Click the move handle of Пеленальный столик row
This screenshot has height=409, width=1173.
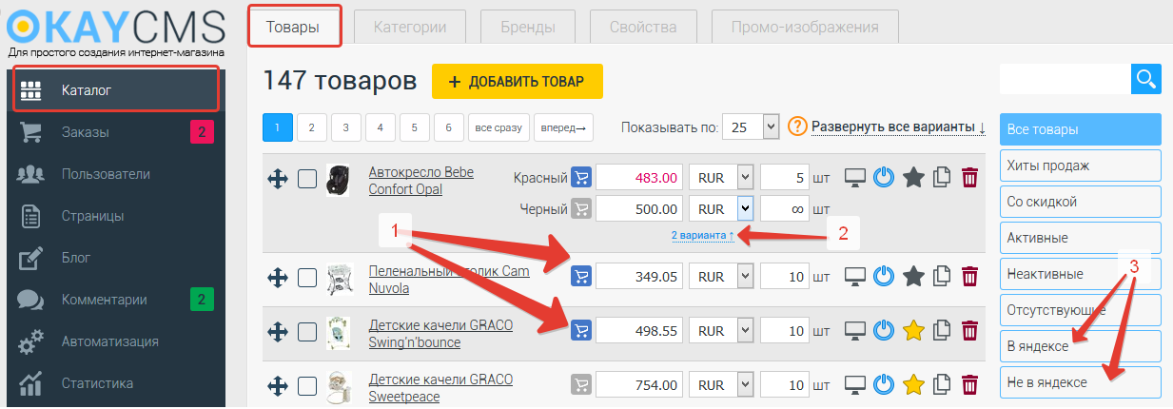[x=278, y=277]
